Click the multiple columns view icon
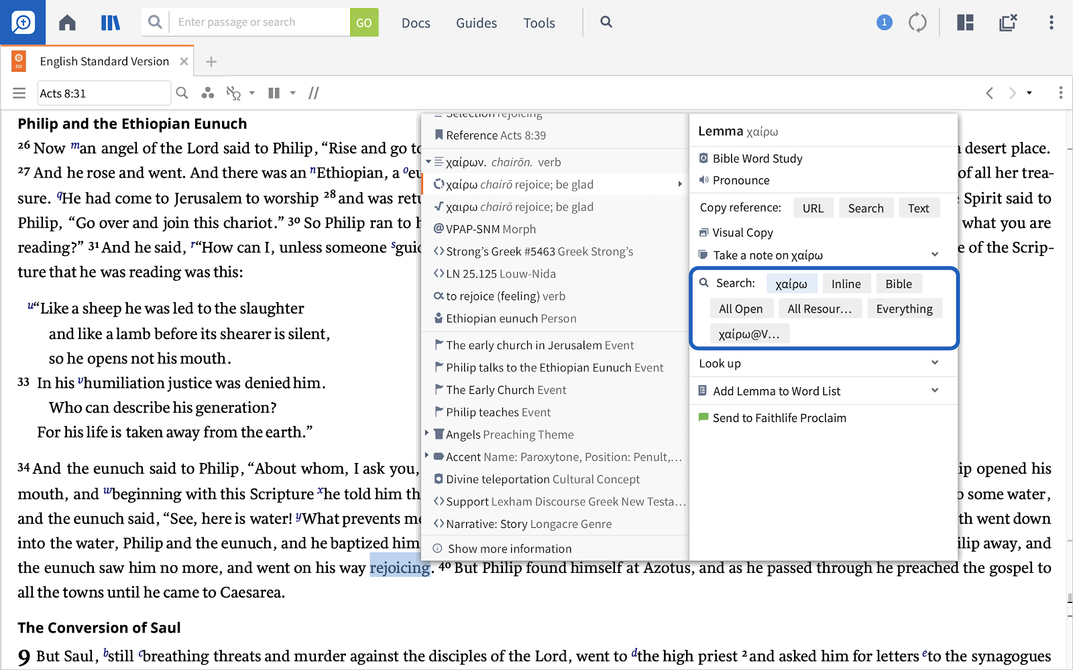Viewport: 1073px width, 670px height. [x=274, y=93]
